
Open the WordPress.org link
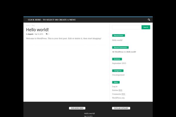click(x=118, y=98)
